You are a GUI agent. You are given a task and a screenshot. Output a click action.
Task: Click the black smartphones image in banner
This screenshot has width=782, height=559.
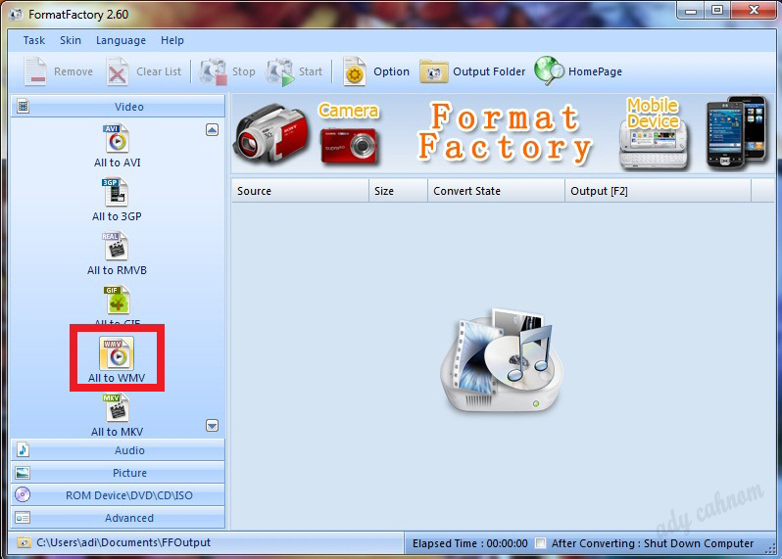coord(736,131)
